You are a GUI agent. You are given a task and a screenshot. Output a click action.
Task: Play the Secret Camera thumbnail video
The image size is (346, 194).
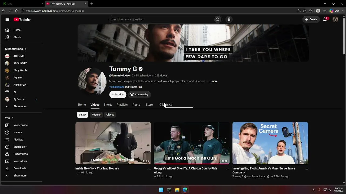pos(270,143)
